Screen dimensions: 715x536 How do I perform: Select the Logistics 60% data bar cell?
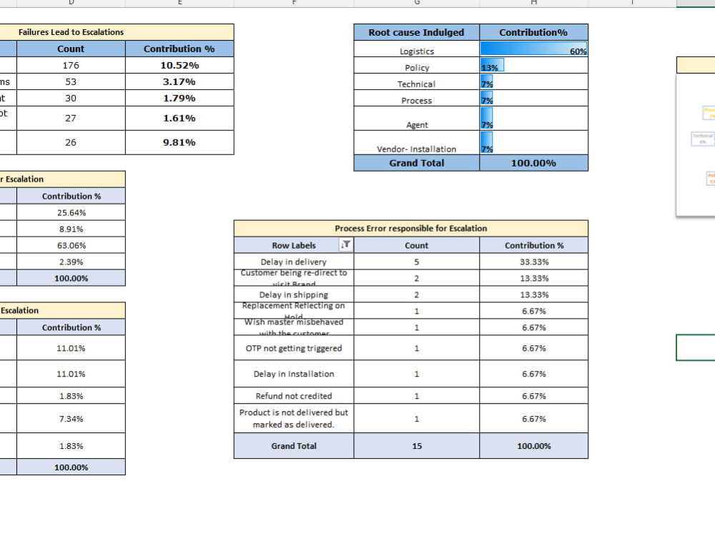click(x=533, y=49)
